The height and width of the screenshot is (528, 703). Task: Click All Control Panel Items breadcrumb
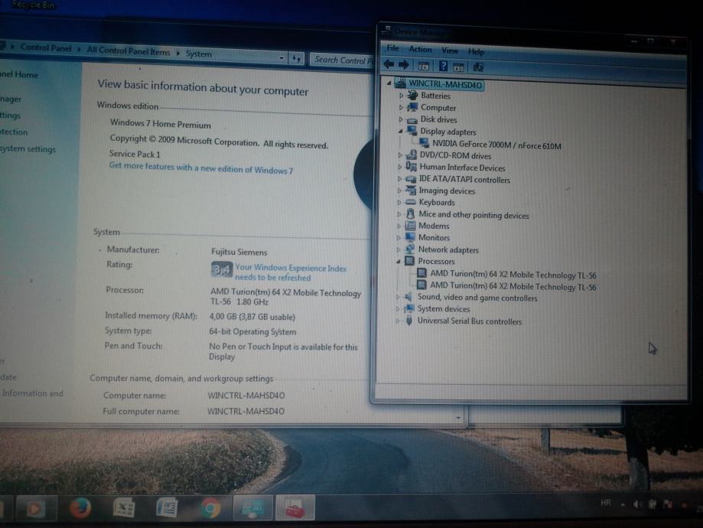(129, 51)
